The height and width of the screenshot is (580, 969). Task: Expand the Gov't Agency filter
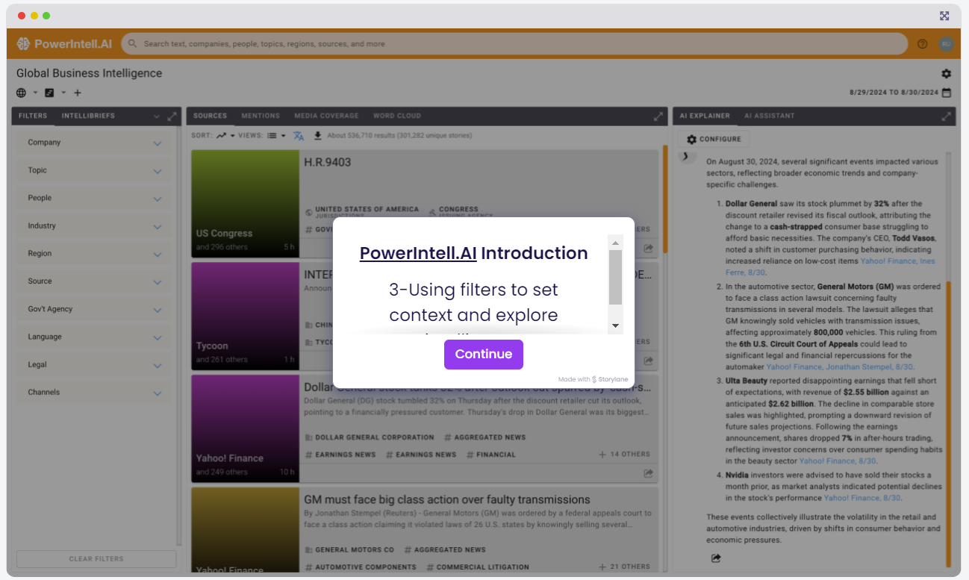(x=158, y=310)
